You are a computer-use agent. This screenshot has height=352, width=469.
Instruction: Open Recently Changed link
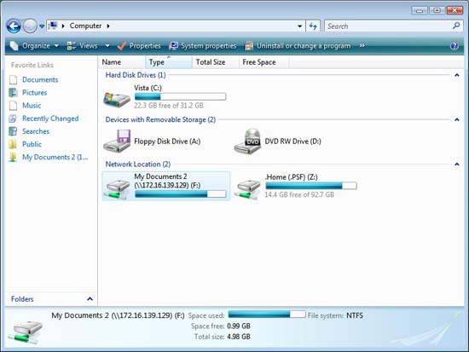click(50, 118)
